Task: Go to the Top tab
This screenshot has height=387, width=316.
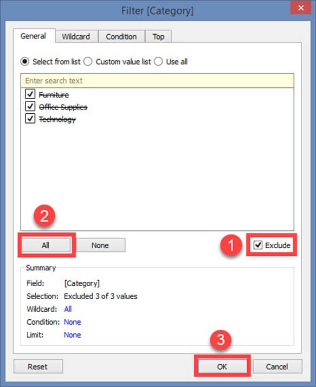Action: click(x=158, y=36)
